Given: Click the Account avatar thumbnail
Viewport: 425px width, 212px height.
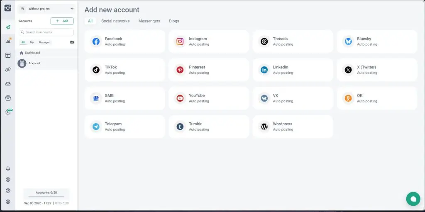Looking at the screenshot, I should 22,63.
